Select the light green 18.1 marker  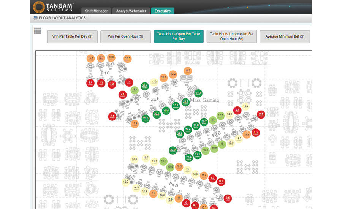135,90
